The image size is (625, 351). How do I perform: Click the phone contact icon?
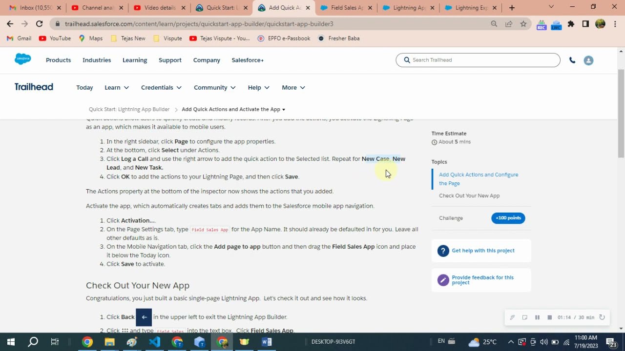tap(572, 60)
